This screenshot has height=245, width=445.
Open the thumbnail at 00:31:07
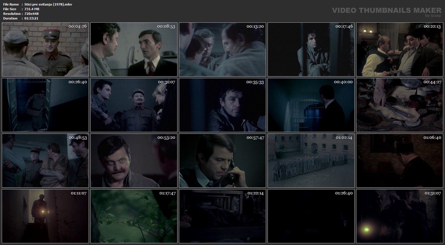click(x=134, y=105)
